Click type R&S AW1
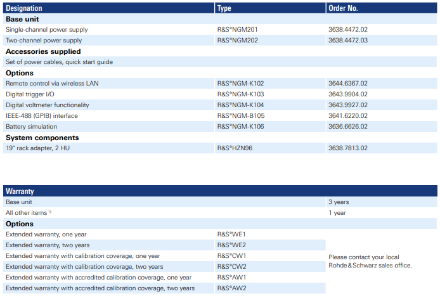The height and width of the screenshot is (296, 440). [231, 278]
